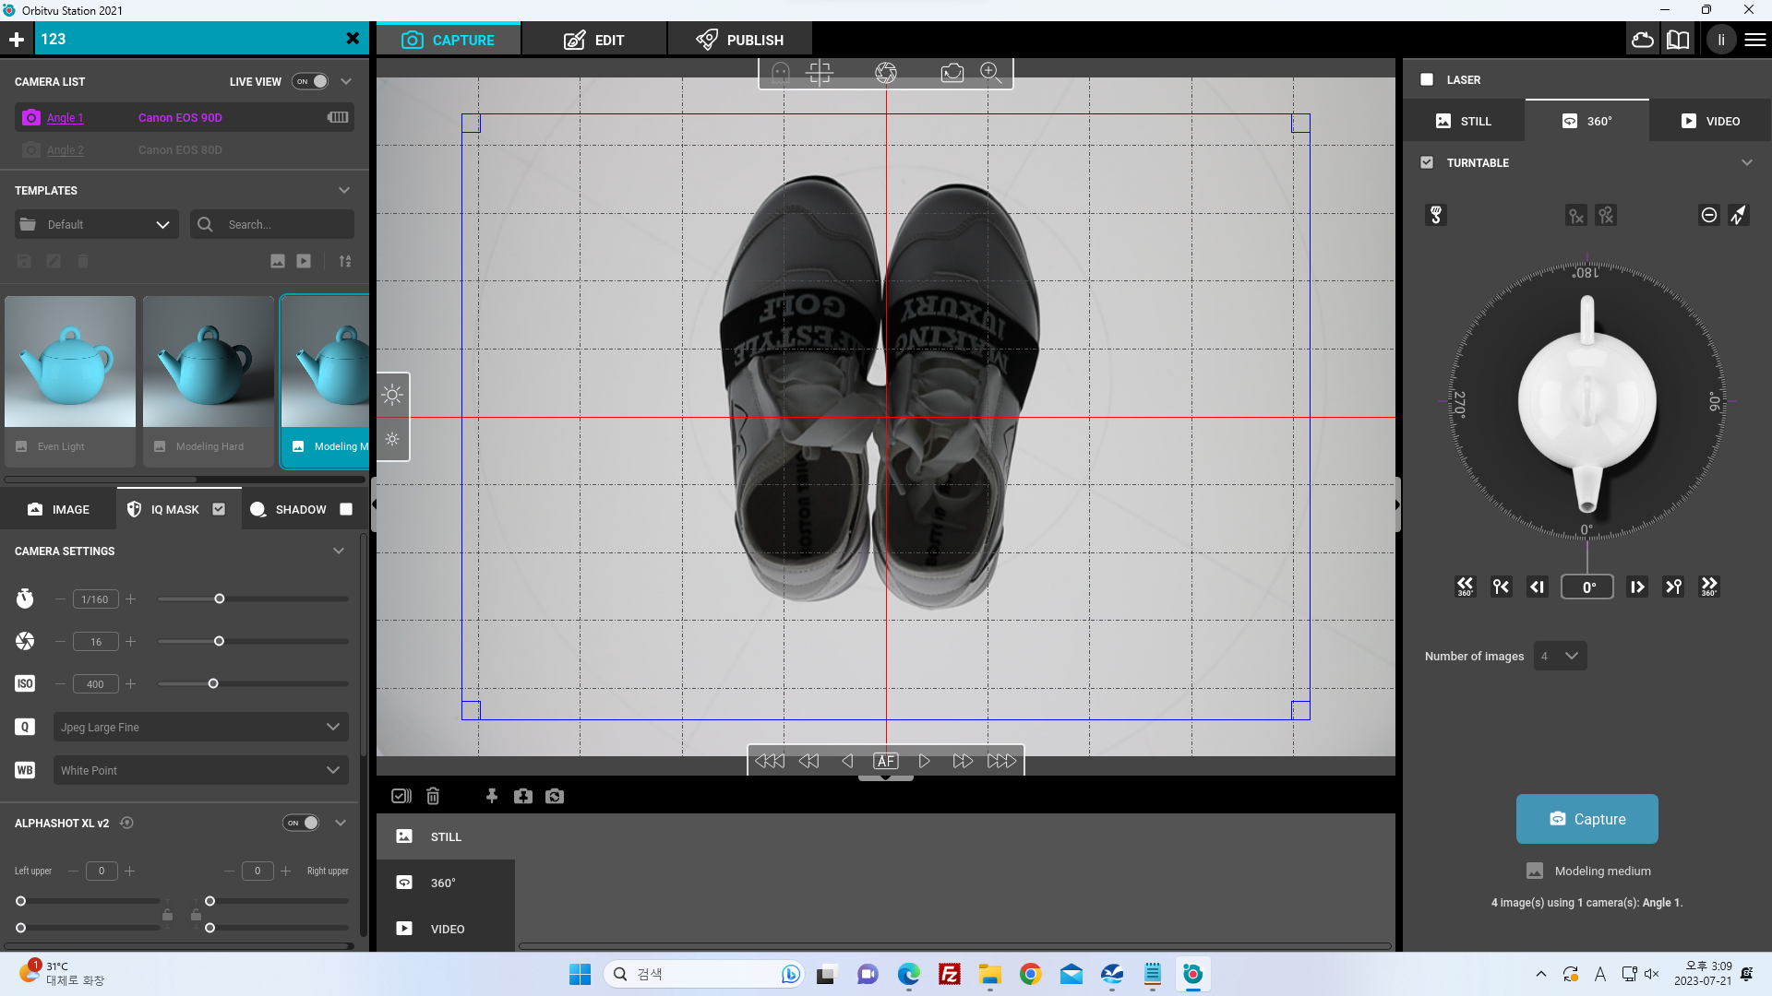Click the delete trash icon below the preview
The image size is (1772, 996).
point(433,796)
